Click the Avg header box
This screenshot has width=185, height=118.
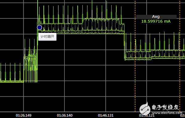coord(156,17)
